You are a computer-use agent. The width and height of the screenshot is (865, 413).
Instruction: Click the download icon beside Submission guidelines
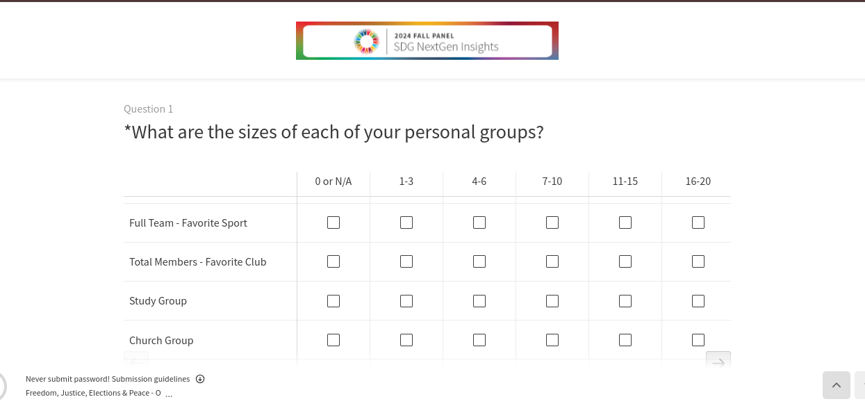[x=200, y=379]
